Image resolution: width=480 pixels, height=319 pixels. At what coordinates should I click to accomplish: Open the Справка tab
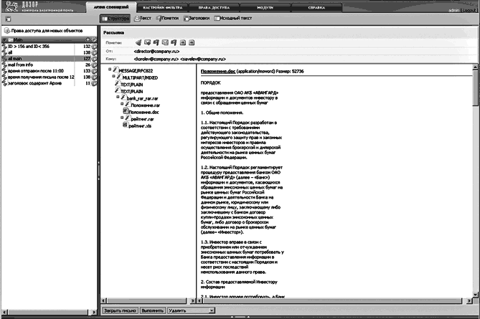(316, 8)
